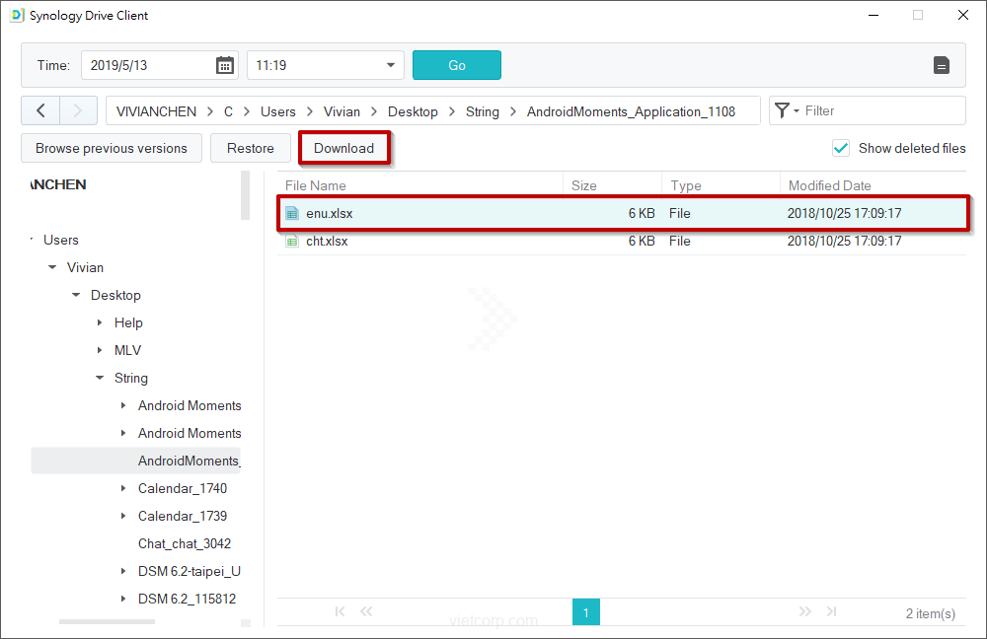The image size is (987, 639).
Task: Click the filter funnel icon
Action: (783, 110)
